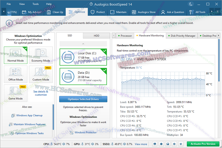Select Economy Mode
Viewport: 222px width, 148px height.
tap(41, 55)
